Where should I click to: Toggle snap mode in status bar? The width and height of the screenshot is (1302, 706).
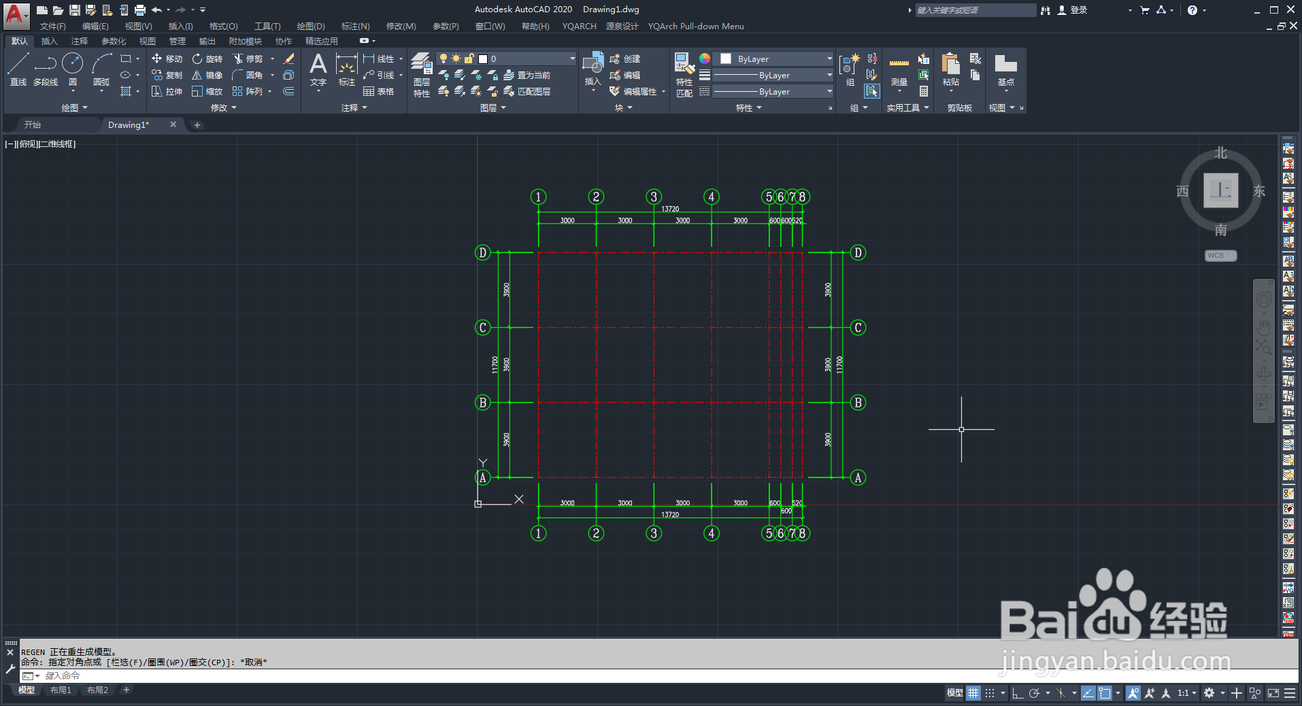coord(990,693)
